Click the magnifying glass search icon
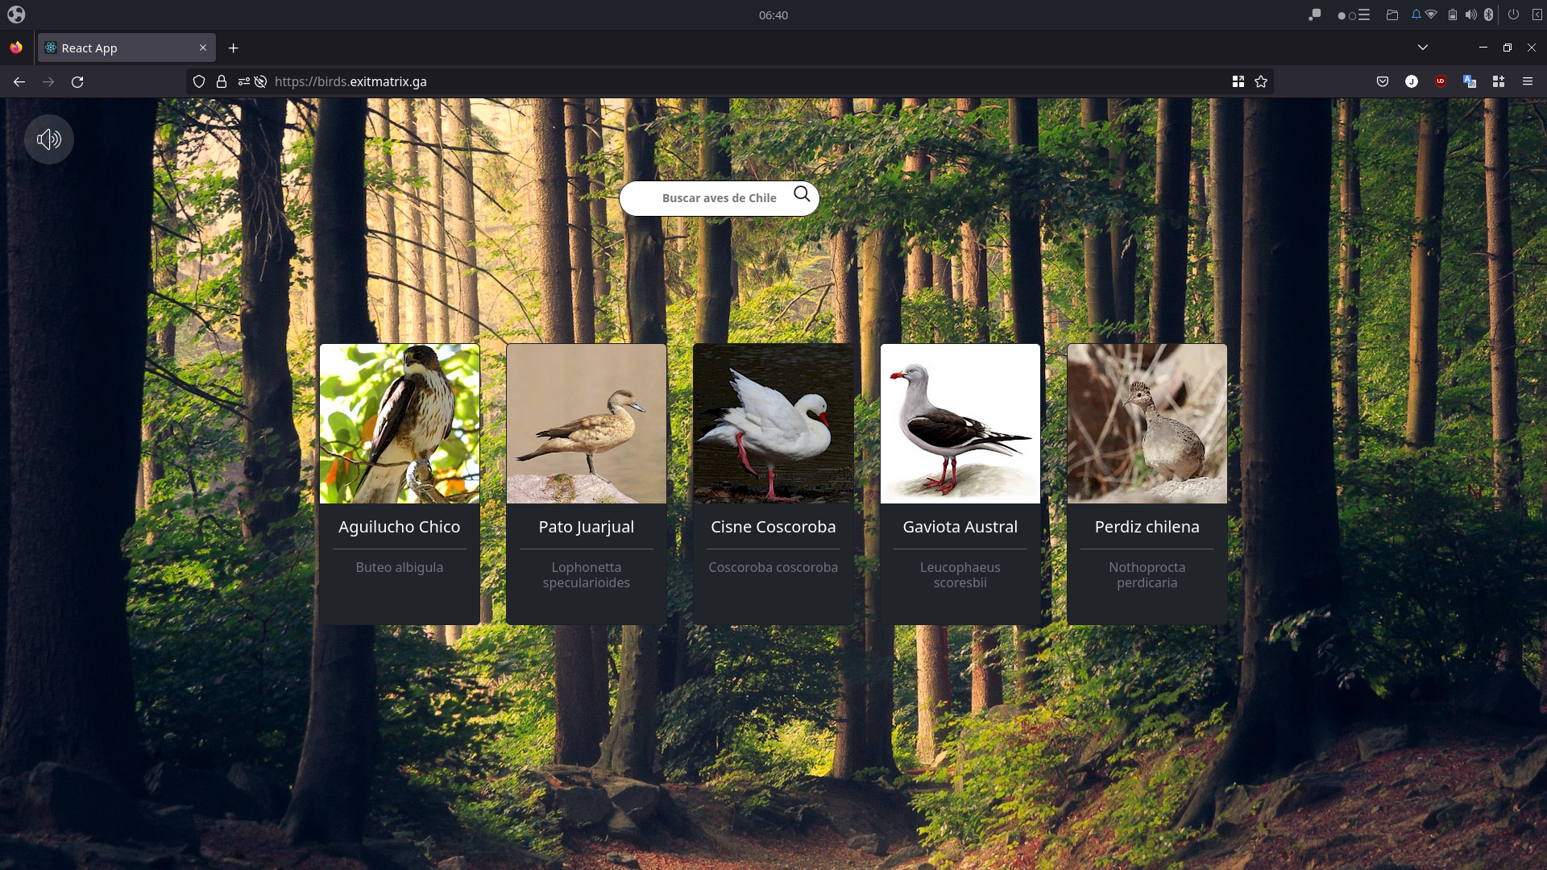 point(802,194)
